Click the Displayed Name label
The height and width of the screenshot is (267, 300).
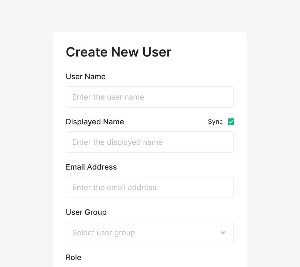[95, 122]
